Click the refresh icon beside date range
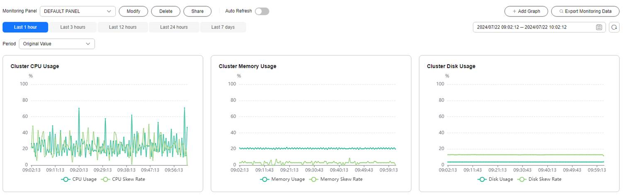623x195 pixels. [x=614, y=27]
